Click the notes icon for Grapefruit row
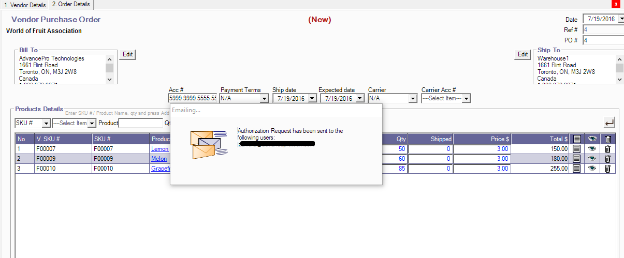624x258 pixels. (577, 169)
